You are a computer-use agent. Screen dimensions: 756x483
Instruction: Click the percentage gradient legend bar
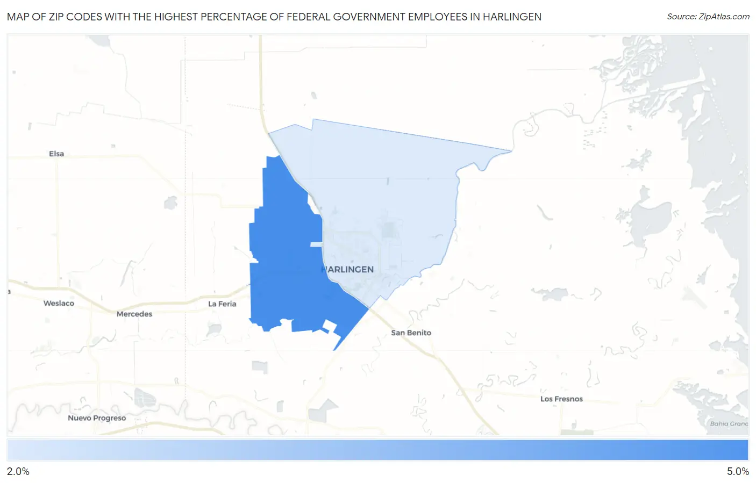(x=378, y=450)
